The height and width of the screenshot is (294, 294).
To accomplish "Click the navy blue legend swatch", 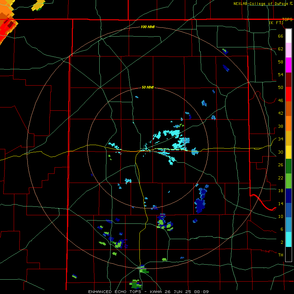I will click(288, 196).
